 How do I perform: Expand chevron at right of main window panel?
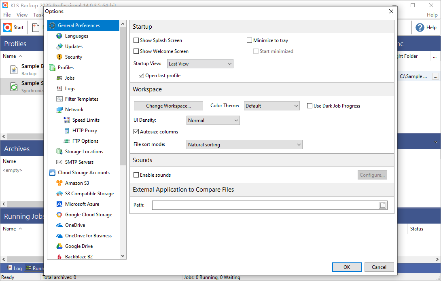tap(435, 142)
